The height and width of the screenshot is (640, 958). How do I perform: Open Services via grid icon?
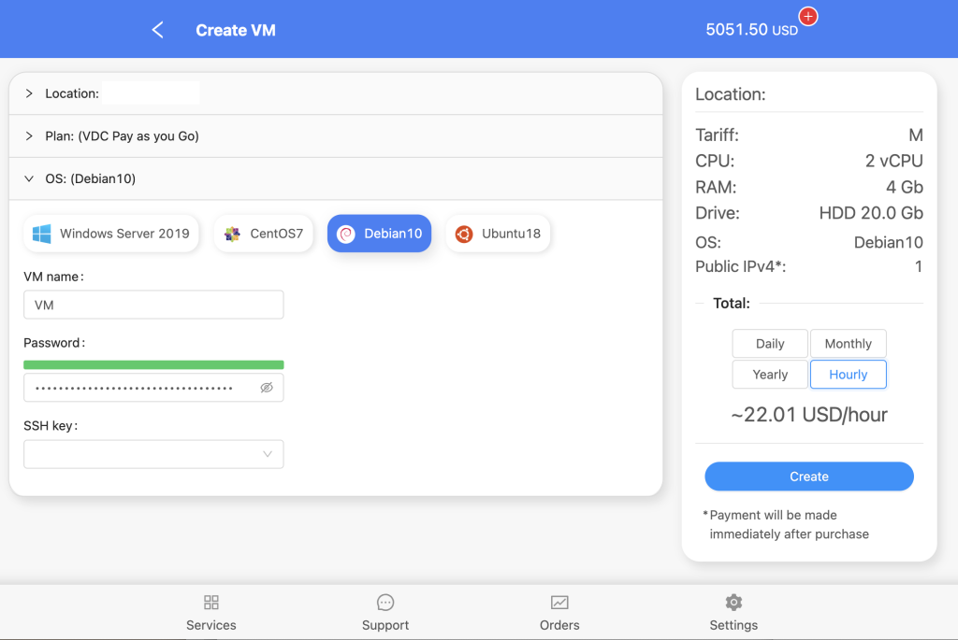[x=211, y=603]
